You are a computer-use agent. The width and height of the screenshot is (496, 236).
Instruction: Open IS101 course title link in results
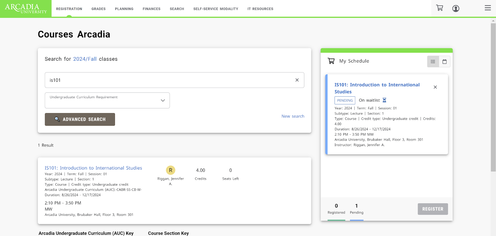point(93,168)
